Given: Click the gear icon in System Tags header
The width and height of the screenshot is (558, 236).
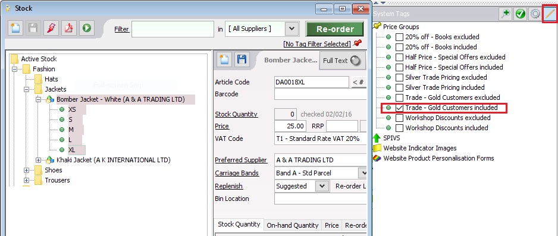Looking at the screenshot, I should (x=535, y=14).
